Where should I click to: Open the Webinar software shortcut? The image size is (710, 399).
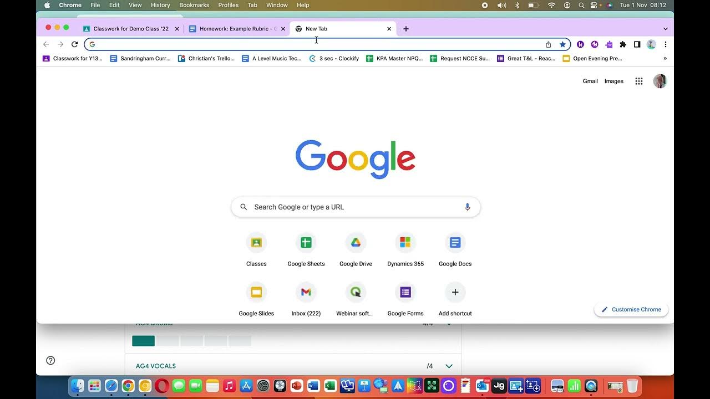click(356, 299)
